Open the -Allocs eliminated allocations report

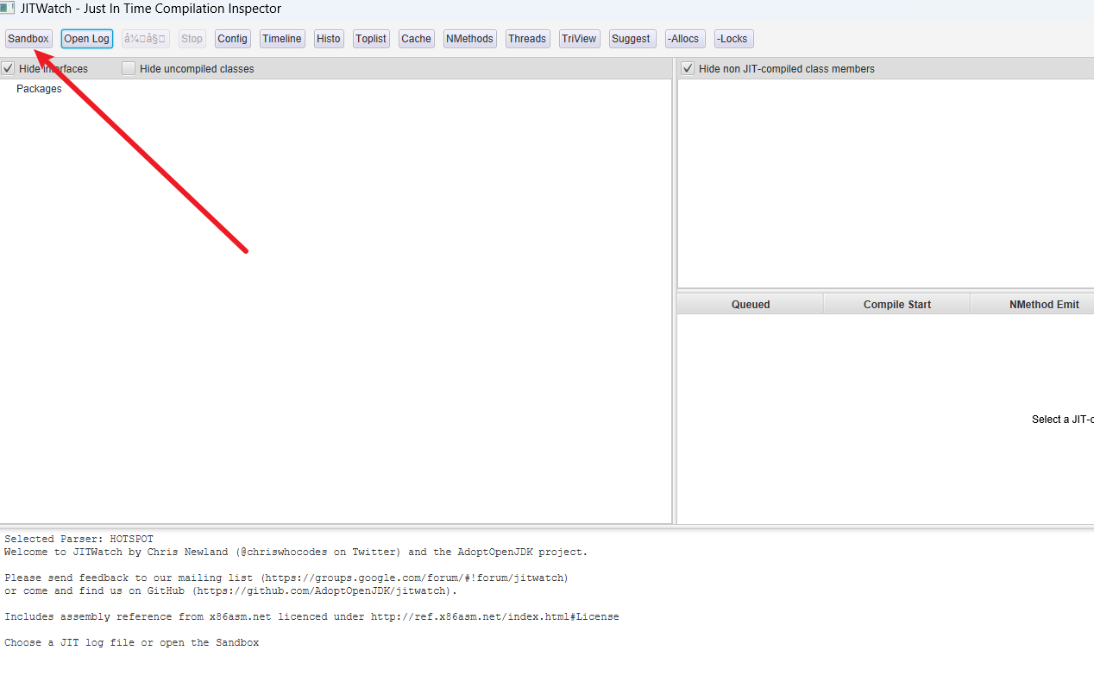(x=684, y=39)
